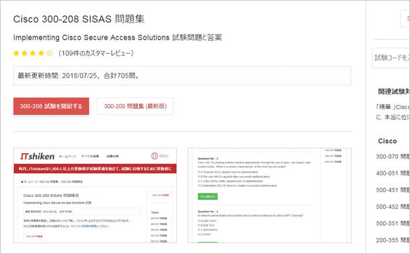Open the 500-452 問題集 sidebar link
The height and width of the screenshot is (254, 410).
point(393,207)
